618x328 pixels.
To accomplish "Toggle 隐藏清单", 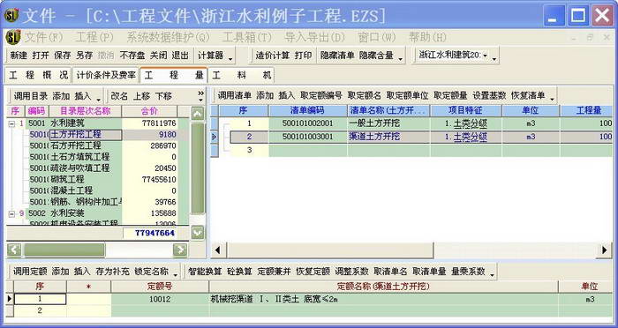I will coord(337,56).
